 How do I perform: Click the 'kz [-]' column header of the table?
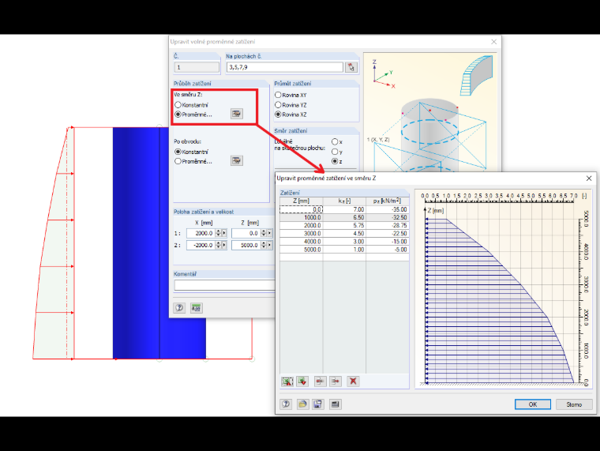[344, 201]
